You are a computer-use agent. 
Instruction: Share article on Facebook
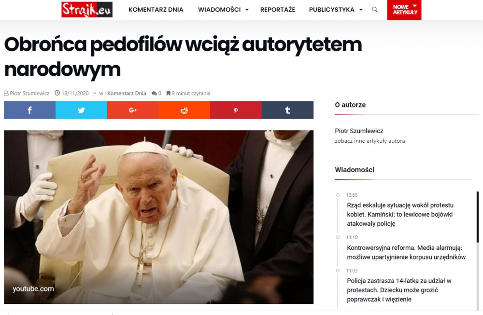(29, 110)
